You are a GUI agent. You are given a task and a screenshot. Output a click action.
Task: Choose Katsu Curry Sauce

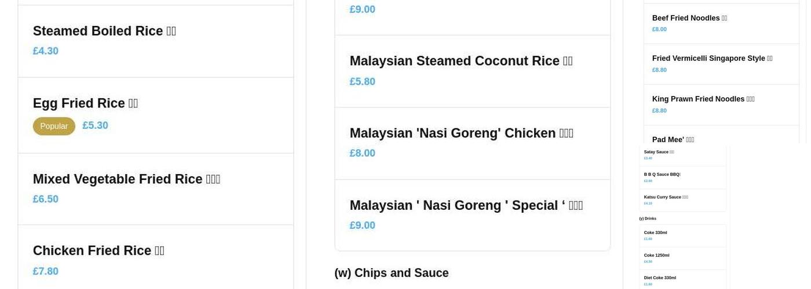coord(666,197)
